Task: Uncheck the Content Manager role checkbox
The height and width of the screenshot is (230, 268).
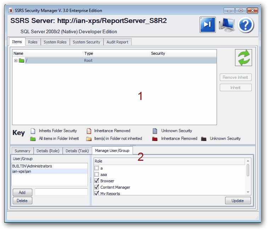Action: tap(97, 187)
